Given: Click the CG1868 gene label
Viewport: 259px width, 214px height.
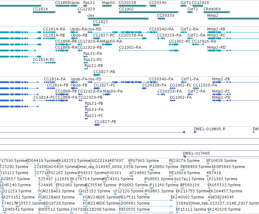Looking at the screenshot, I should click(63, 3).
